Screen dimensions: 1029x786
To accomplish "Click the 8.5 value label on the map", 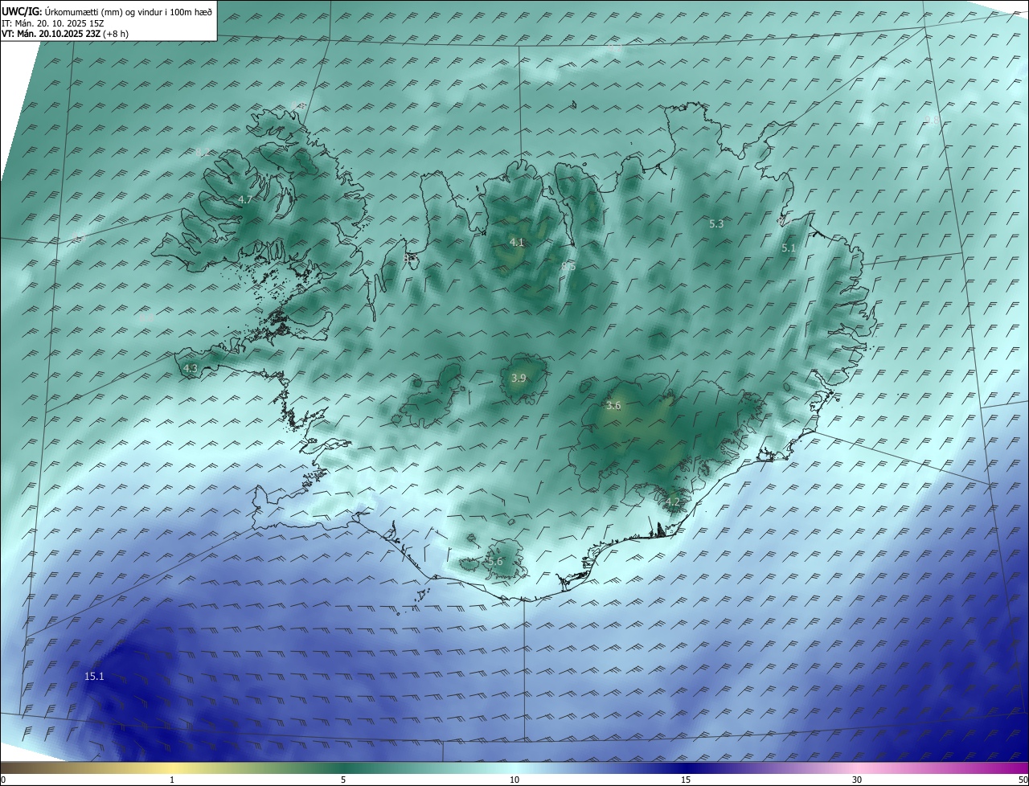I will (x=568, y=266).
